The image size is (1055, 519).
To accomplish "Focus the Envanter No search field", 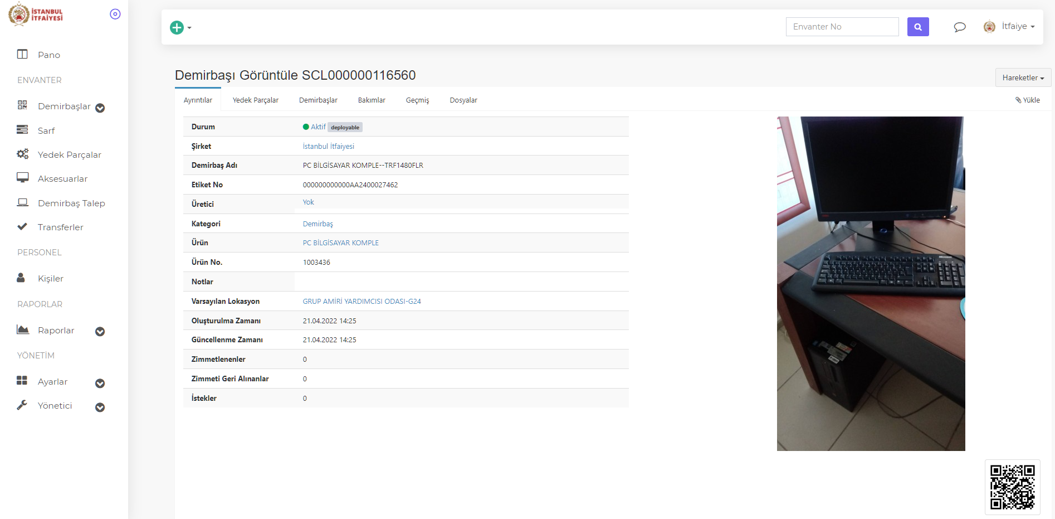I will click(842, 27).
